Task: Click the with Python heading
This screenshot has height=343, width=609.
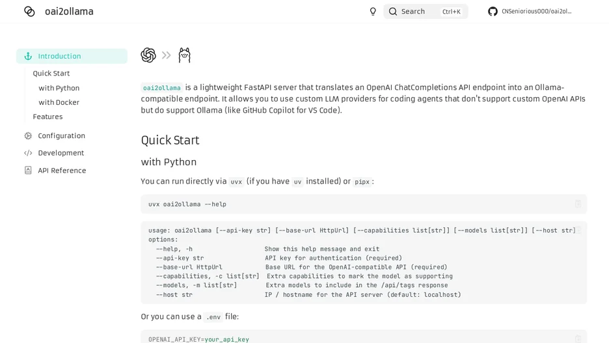Action: point(169,162)
